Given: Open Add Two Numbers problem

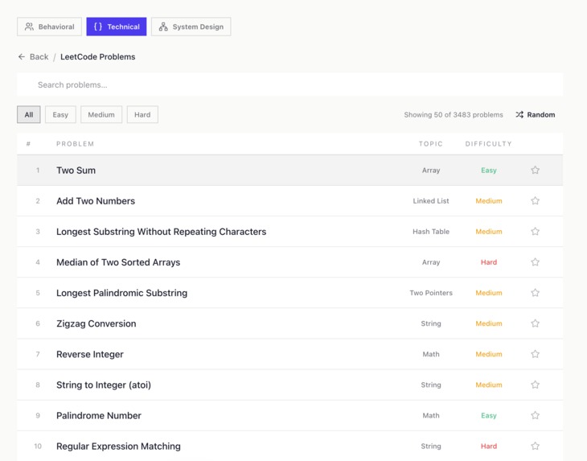Looking at the screenshot, I should (x=96, y=201).
